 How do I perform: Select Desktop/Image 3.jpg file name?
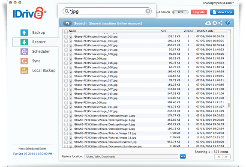104,120
